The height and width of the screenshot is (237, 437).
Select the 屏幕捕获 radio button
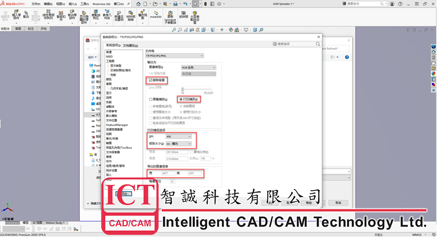point(150,100)
